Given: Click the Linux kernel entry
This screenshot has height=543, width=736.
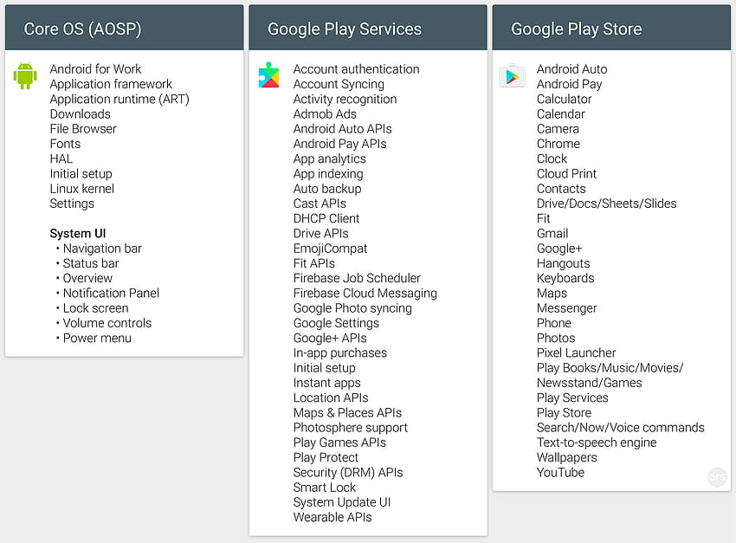Looking at the screenshot, I should coord(82,189).
